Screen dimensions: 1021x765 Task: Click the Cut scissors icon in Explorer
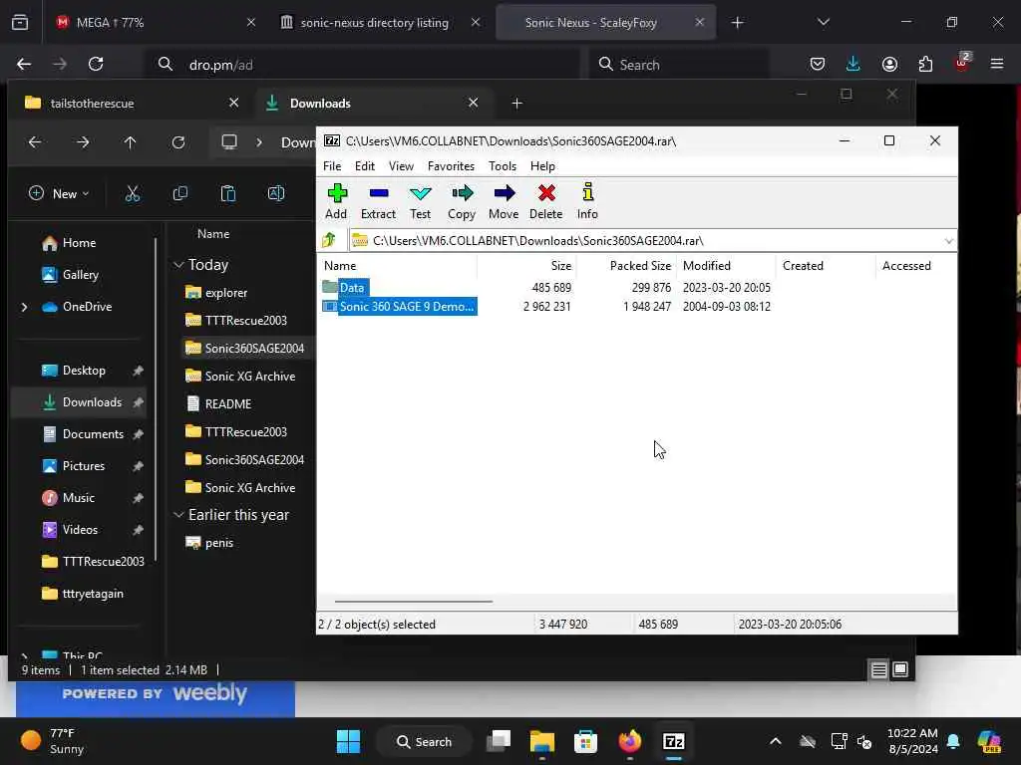(133, 194)
